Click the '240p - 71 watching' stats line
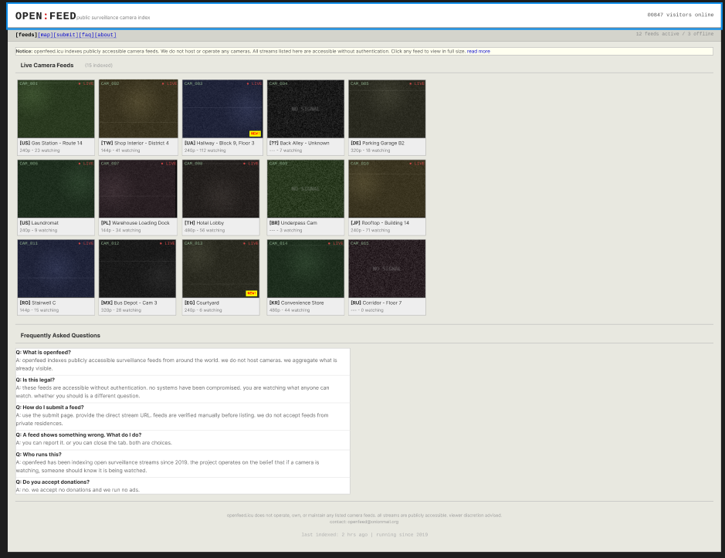The height and width of the screenshot is (558, 725). (x=371, y=230)
